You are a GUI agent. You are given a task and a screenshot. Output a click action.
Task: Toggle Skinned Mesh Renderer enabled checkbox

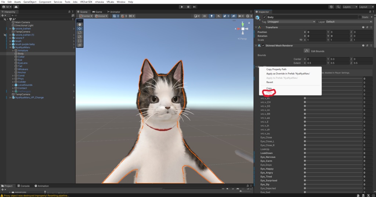pos(263,45)
